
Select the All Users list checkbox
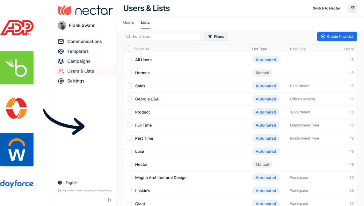[129, 60]
